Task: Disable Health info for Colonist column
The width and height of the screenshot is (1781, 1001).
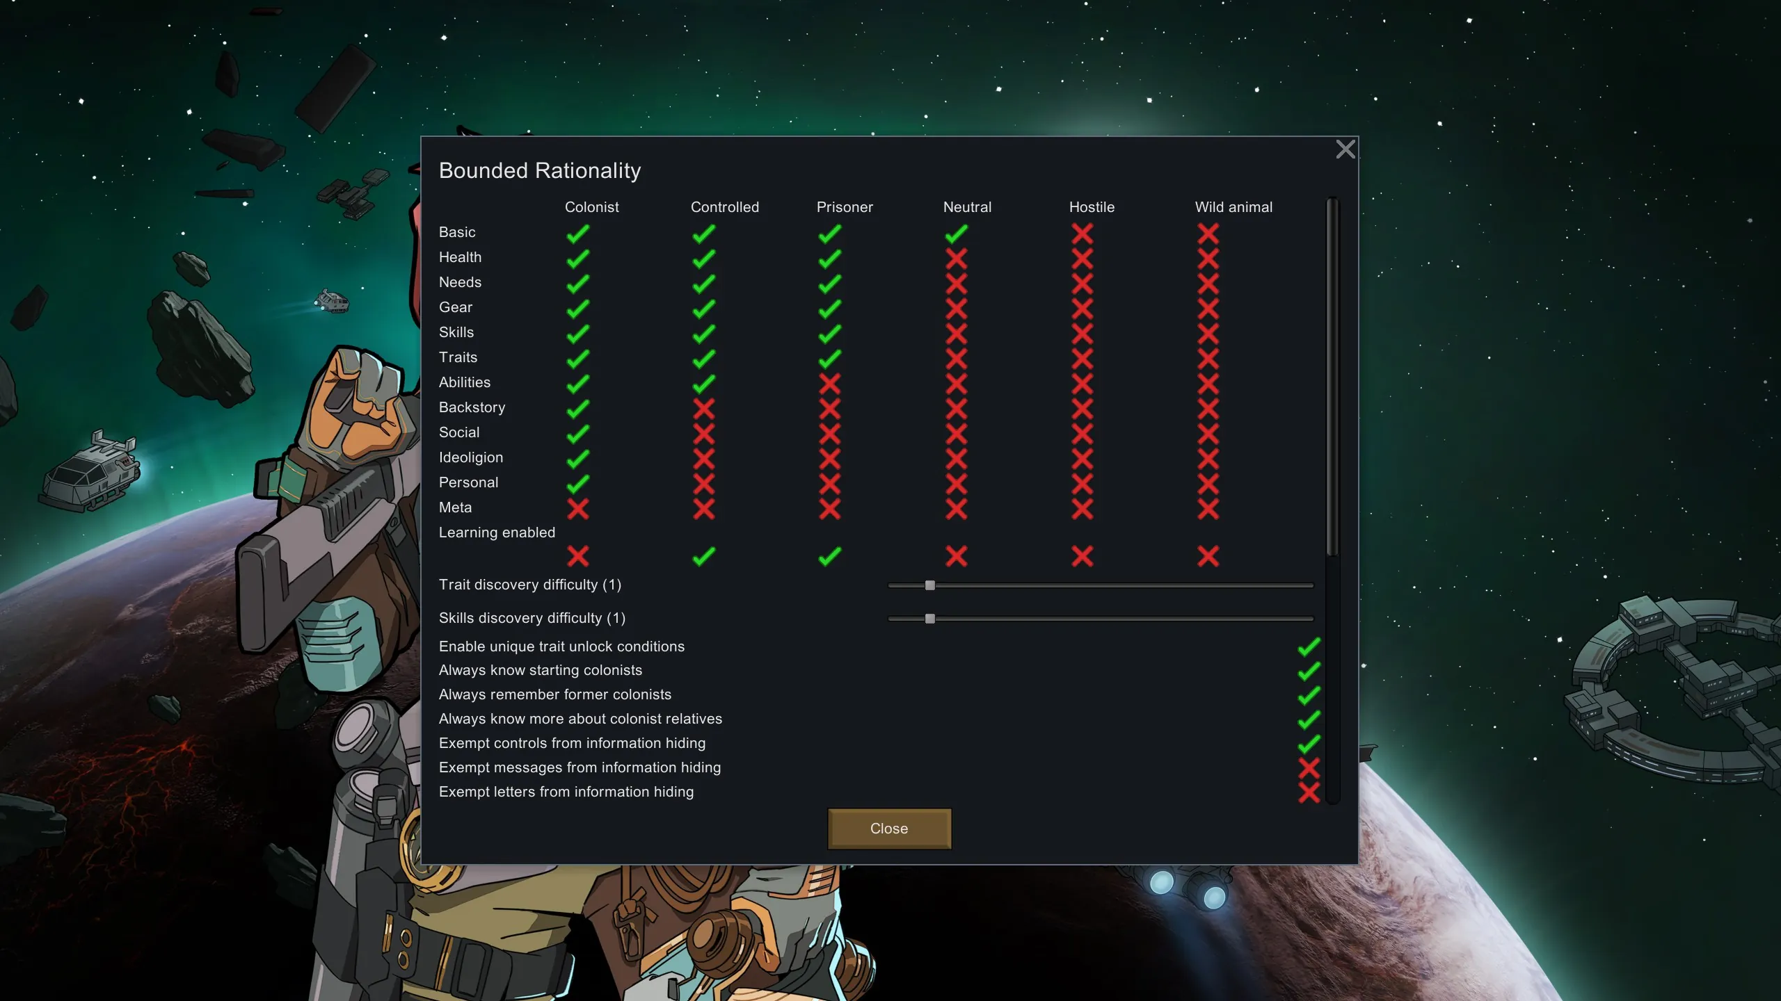Action: 577,259
